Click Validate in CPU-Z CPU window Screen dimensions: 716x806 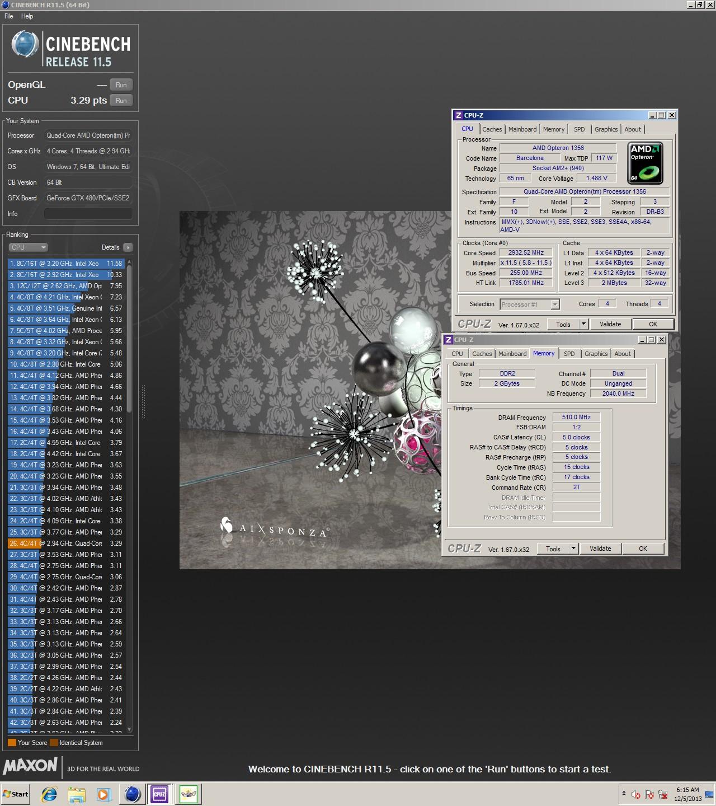(610, 324)
